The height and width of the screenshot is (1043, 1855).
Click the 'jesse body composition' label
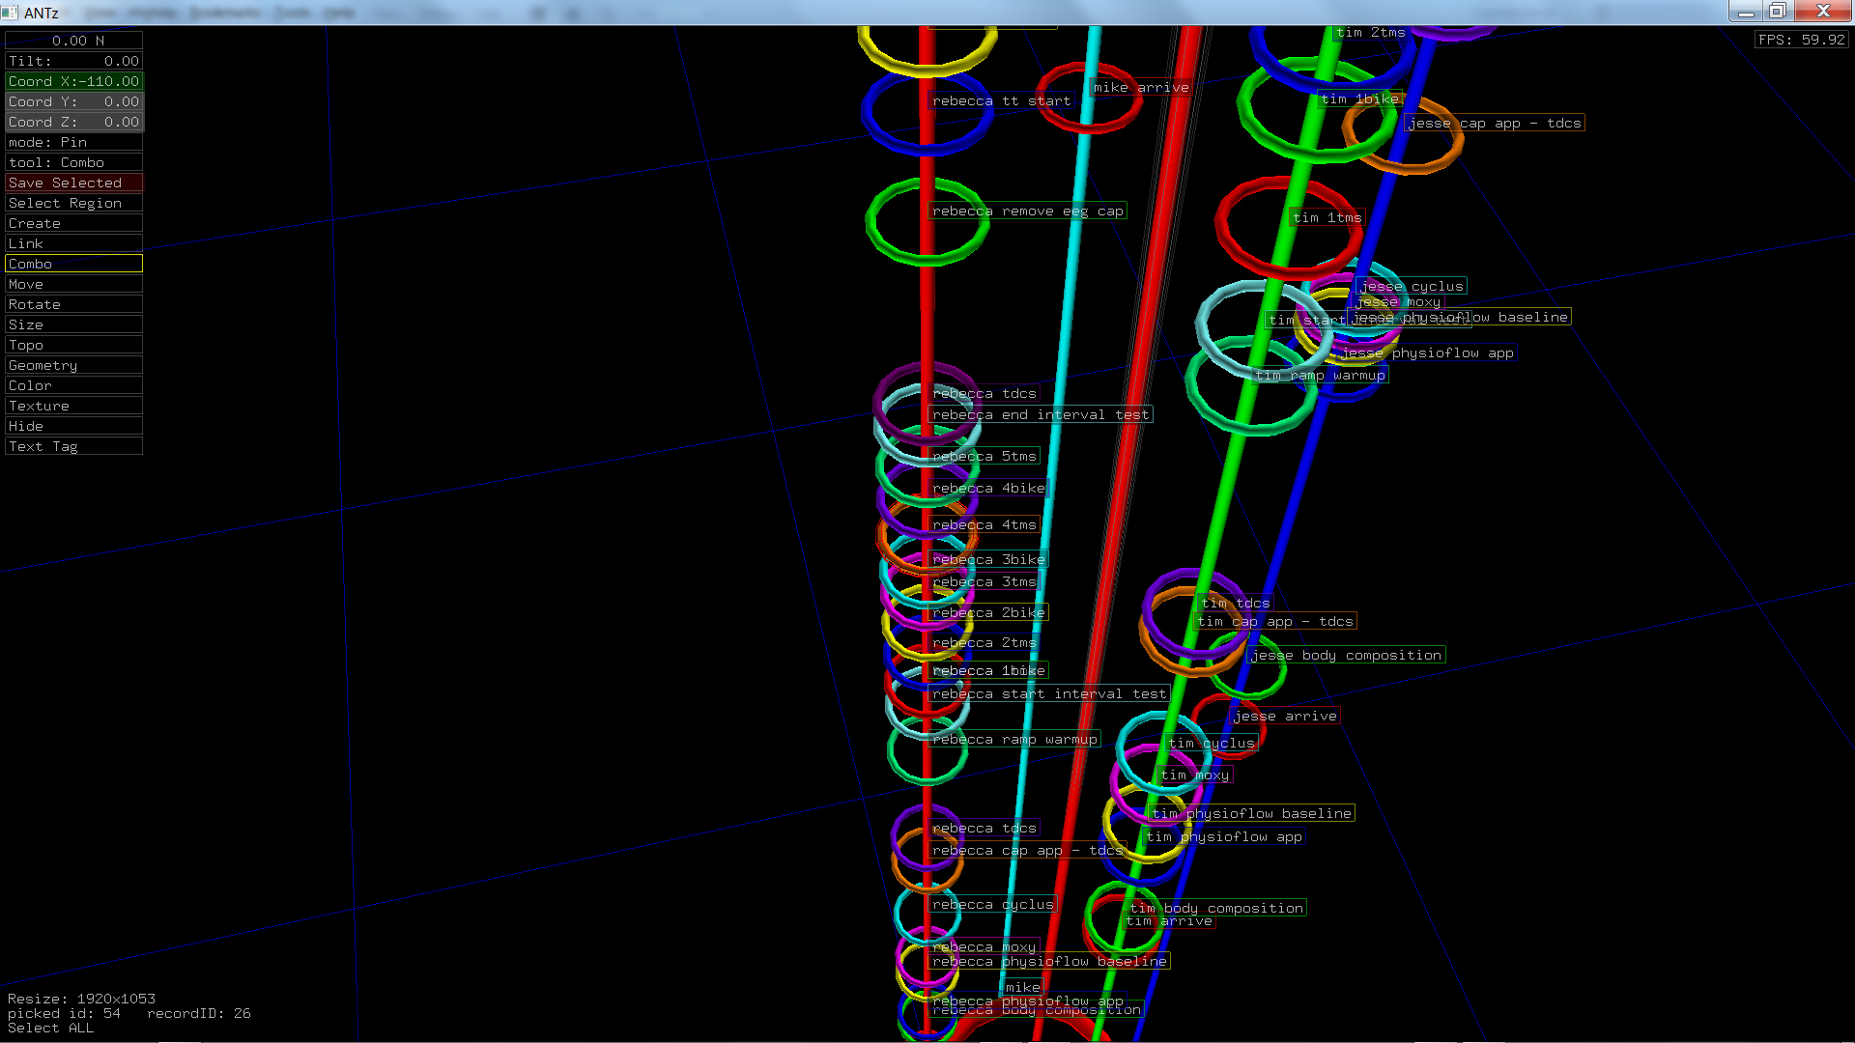click(1346, 655)
